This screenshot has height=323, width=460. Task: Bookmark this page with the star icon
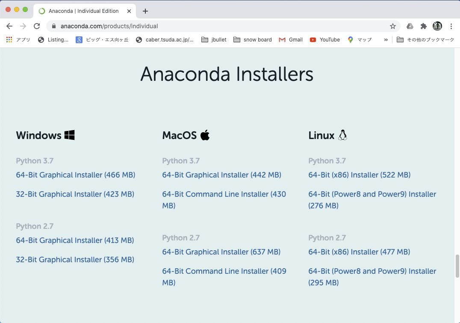[392, 26]
